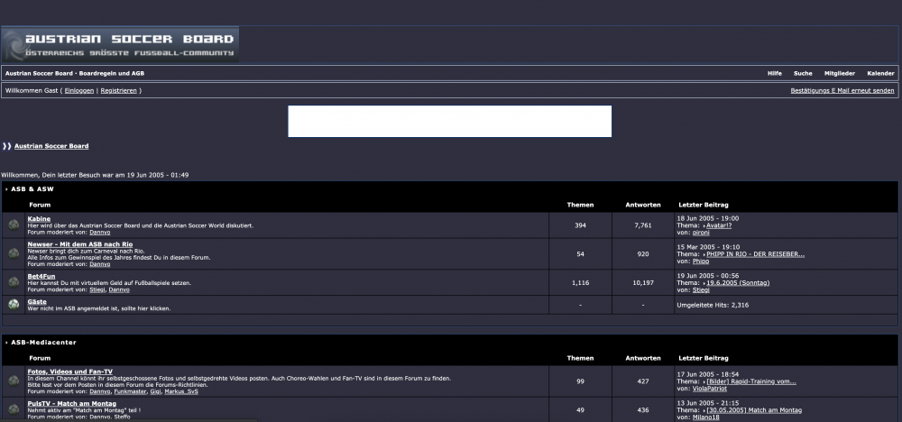Click moderator Gigi under Fotos forum
This screenshot has width=902, height=422.
tap(155, 391)
